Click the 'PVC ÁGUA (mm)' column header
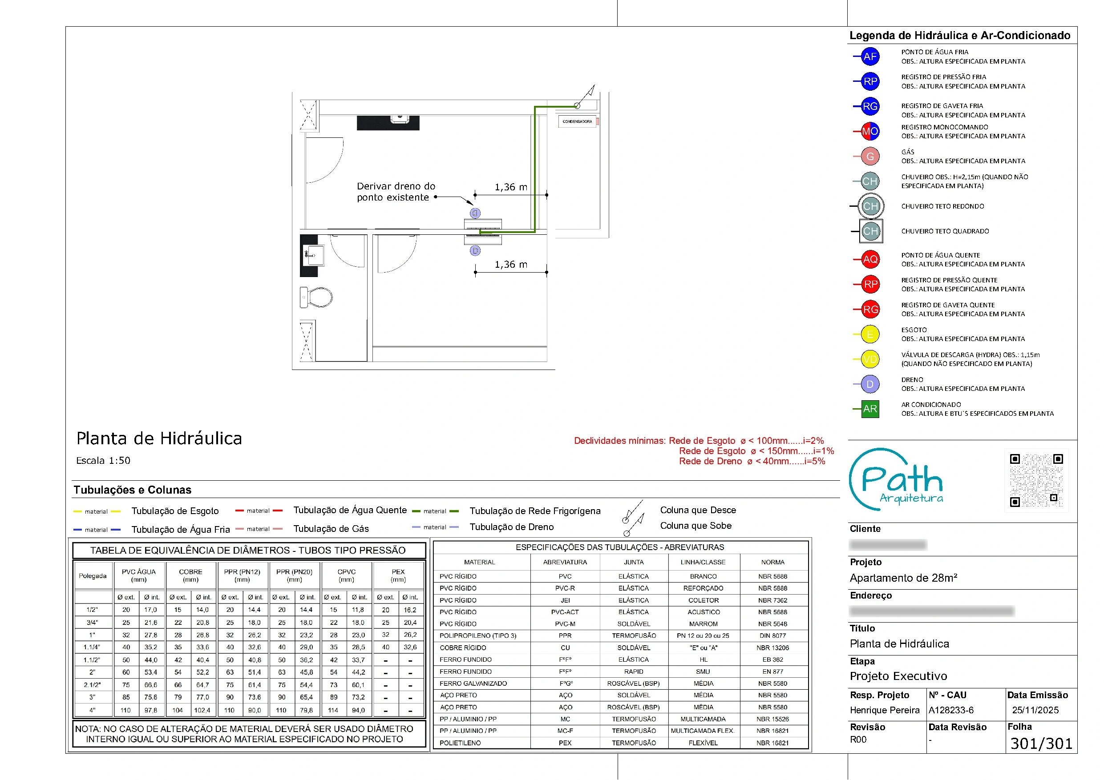The width and height of the screenshot is (1104, 780). [x=139, y=576]
